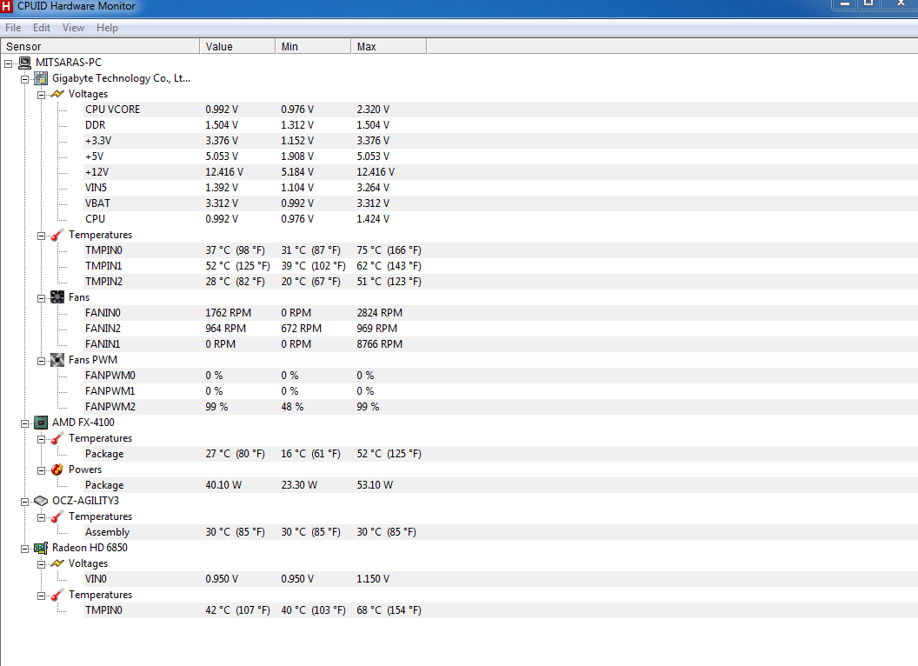Click the fan icon beside Fans
Screen dimensions: 918x666
point(57,297)
